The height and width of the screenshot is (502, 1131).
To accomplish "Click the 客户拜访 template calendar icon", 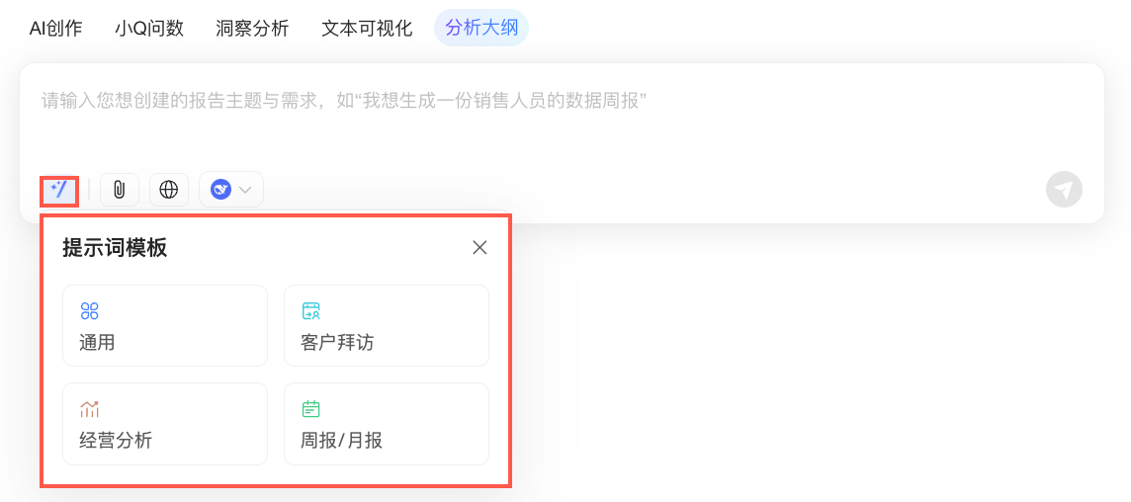I will 311,311.
